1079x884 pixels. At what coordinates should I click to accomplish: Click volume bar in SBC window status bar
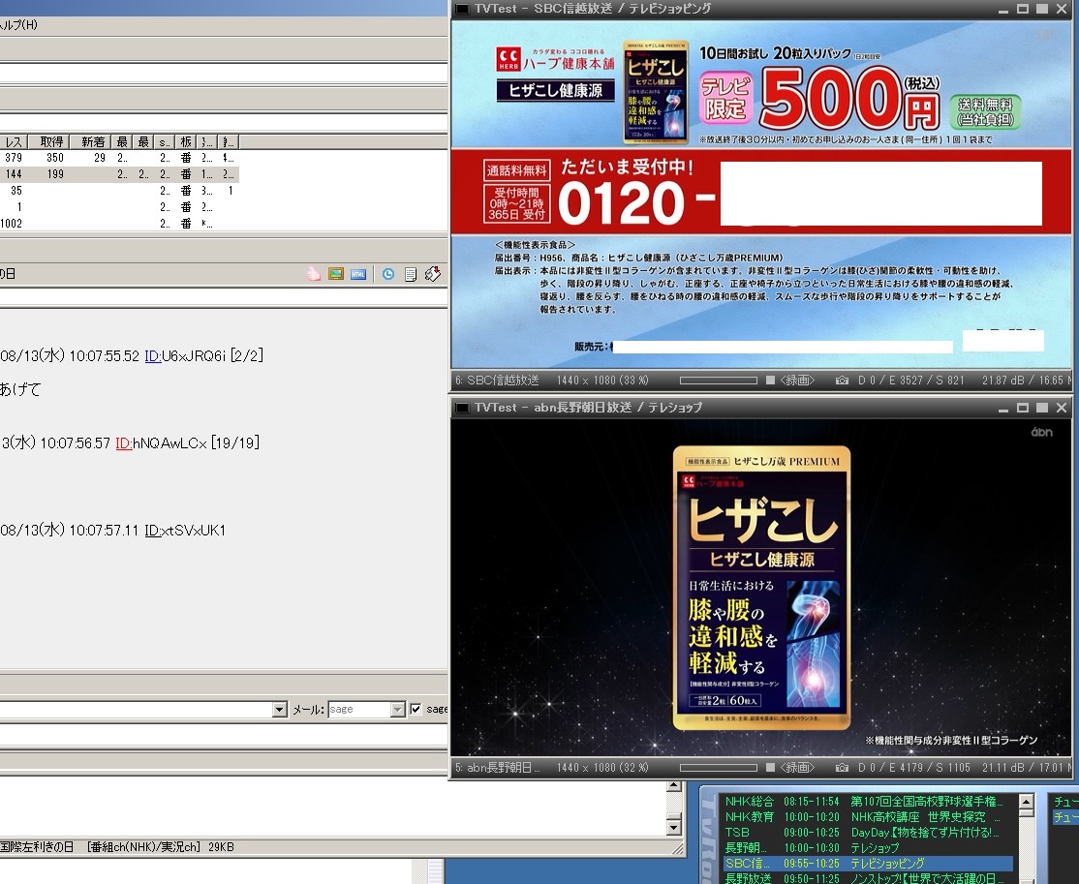(718, 381)
